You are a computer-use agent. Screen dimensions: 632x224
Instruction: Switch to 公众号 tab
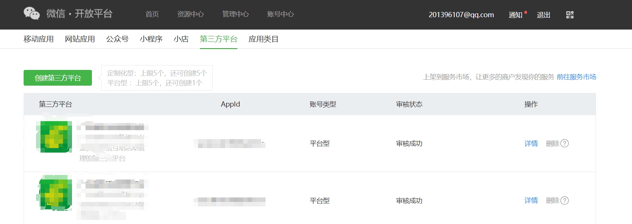click(117, 39)
